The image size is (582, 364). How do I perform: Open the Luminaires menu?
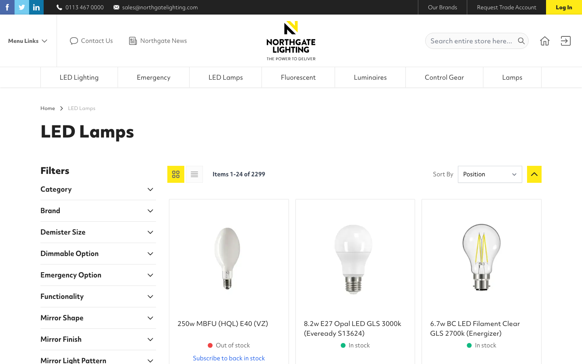click(370, 77)
